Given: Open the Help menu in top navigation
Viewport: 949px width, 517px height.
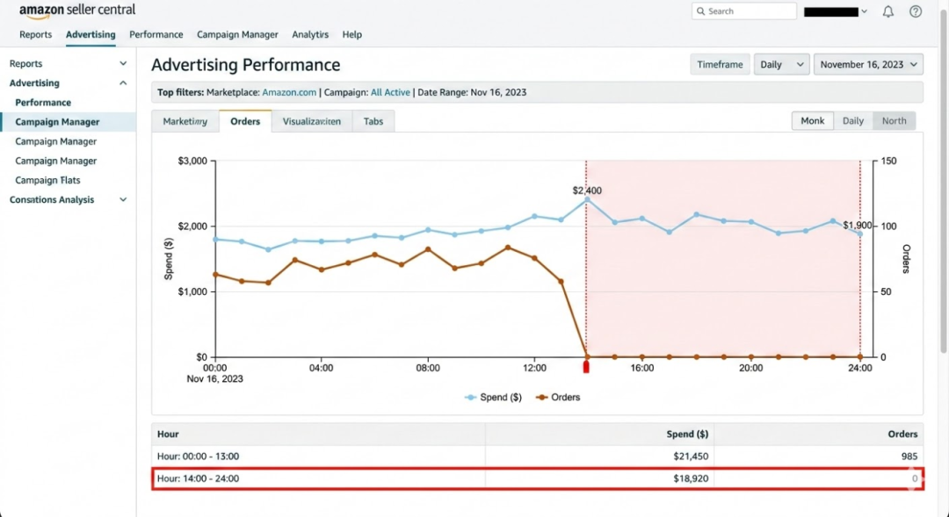Looking at the screenshot, I should [x=351, y=34].
